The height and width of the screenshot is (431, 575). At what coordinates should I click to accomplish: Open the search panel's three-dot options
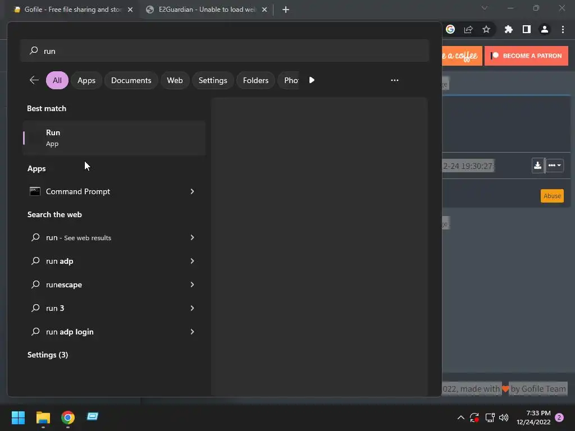coord(395,80)
